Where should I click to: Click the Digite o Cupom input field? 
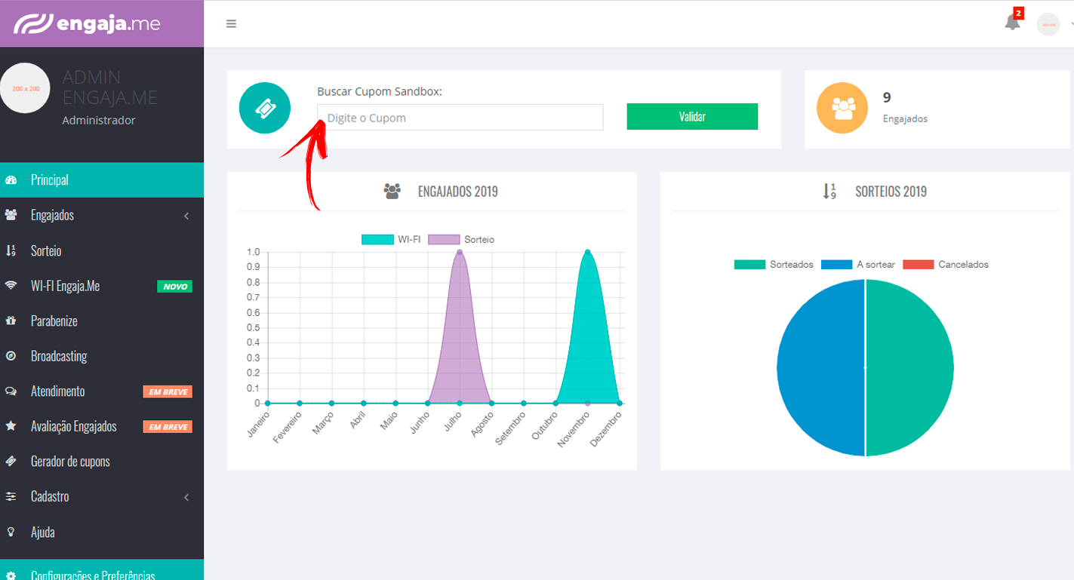460,118
